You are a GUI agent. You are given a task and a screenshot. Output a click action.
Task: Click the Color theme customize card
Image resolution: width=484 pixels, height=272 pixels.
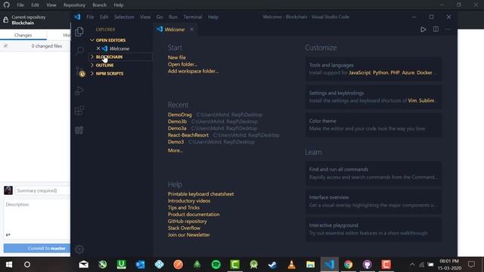(374, 125)
